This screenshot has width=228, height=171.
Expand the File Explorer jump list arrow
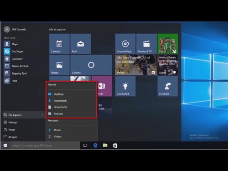click(42, 115)
